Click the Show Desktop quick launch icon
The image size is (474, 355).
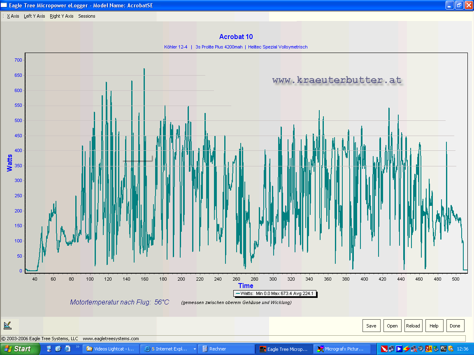(49, 349)
